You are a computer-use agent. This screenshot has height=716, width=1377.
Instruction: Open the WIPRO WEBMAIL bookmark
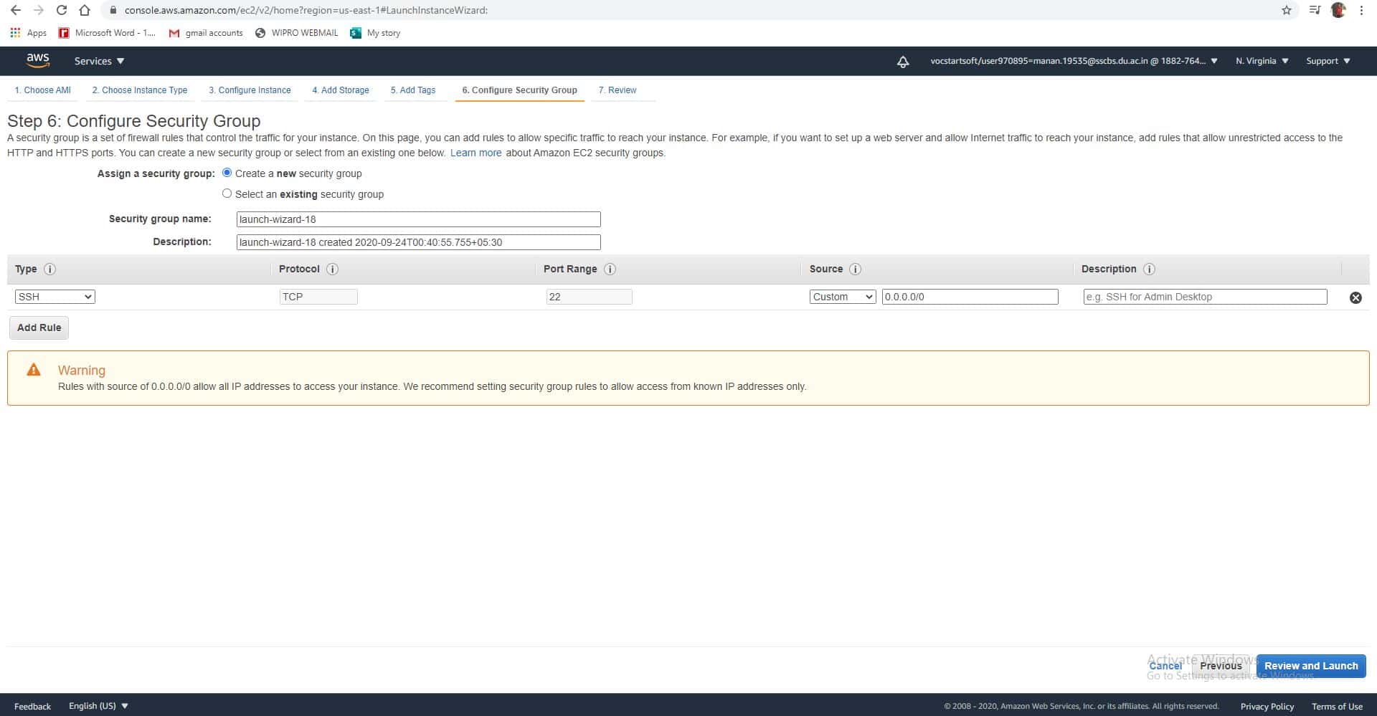coord(297,33)
